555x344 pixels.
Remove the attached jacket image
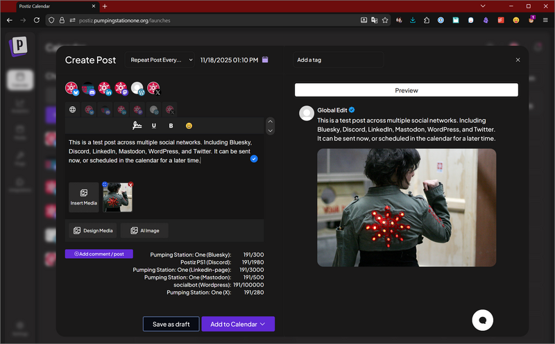pyautogui.click(x=130, y=184)
